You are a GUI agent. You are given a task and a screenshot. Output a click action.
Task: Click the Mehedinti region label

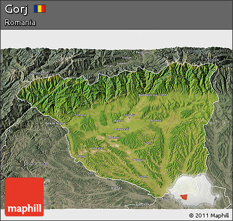tap(36, 163)
